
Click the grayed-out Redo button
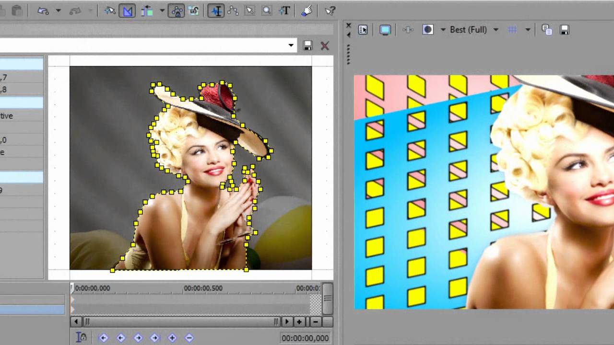point(75,11)
